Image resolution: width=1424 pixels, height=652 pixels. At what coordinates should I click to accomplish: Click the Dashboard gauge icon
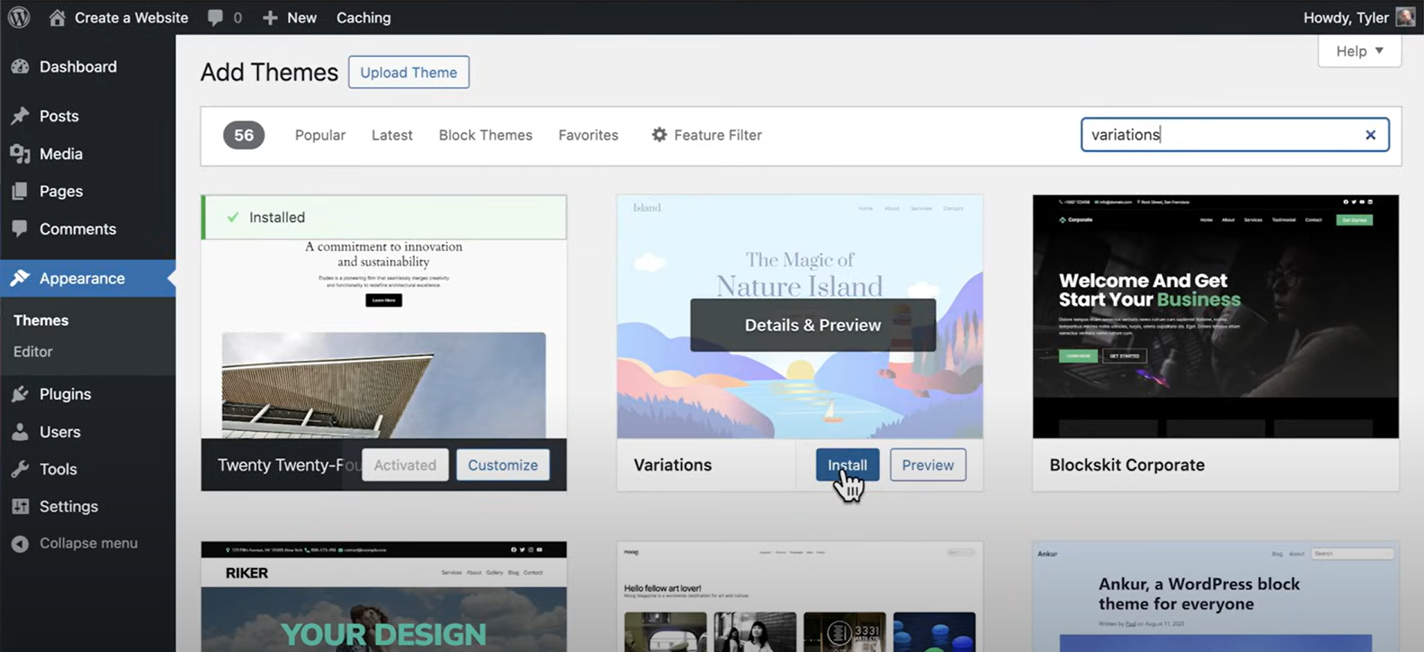(x=20, y=67)
